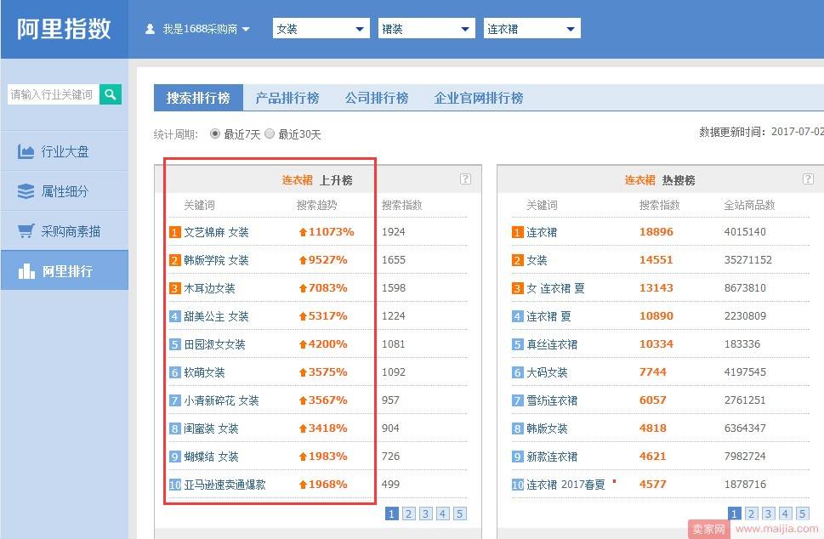
Task: Open keyword 木耳边女装
Action: click(209, 288)
